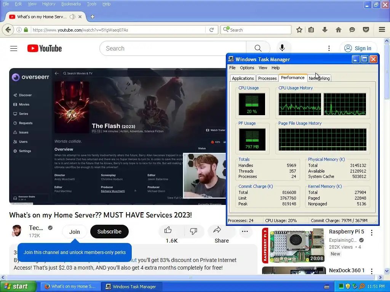The width and height of the screenshot is (390, 292).
Task: Click the page scrollbar down arrow
Action: [x=387, y=271]
